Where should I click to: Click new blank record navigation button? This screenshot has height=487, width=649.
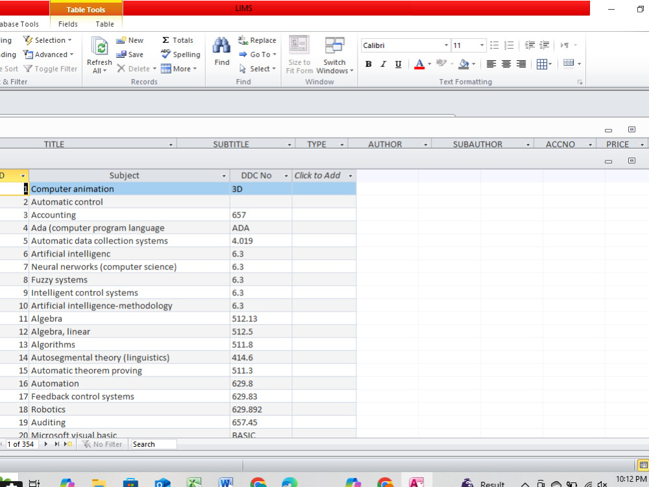click(x=68, y=444)
